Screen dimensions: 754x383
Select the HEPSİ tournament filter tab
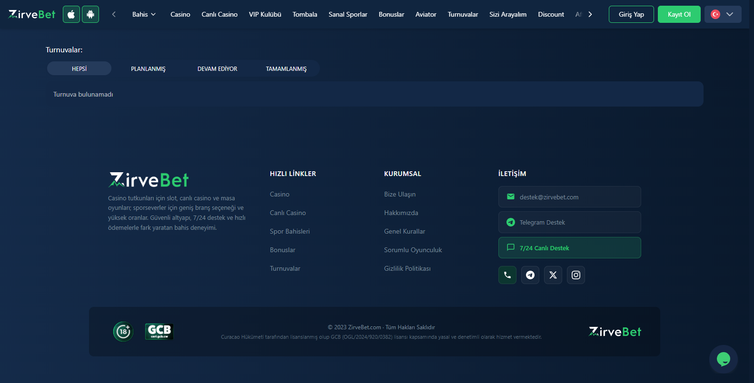tap(79, 69)
